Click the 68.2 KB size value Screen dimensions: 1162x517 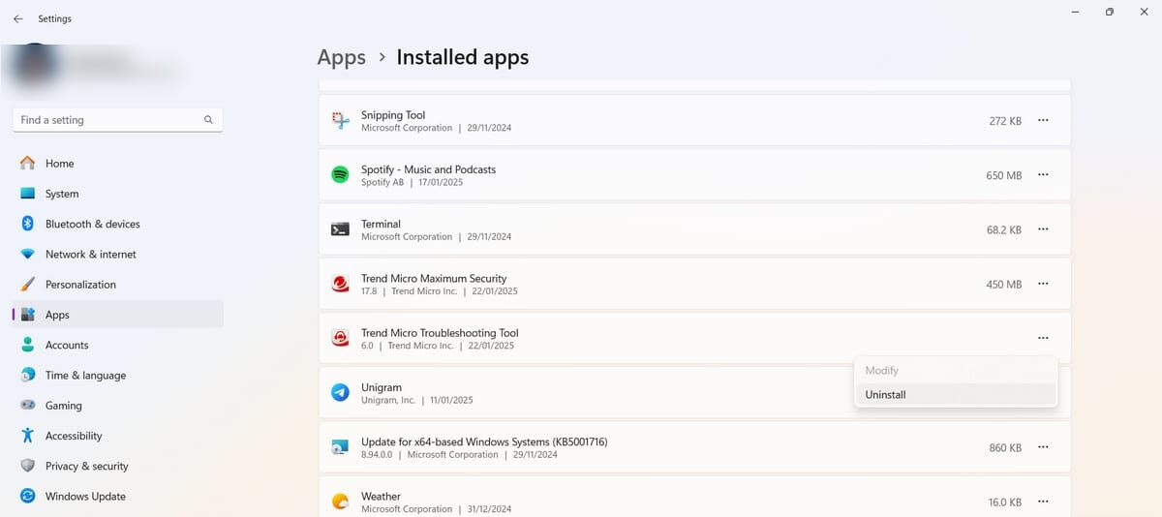click(x=1004, y=230)
